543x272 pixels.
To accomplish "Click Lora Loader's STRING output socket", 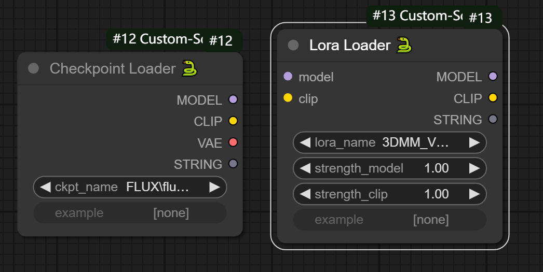I will (493, 120).
